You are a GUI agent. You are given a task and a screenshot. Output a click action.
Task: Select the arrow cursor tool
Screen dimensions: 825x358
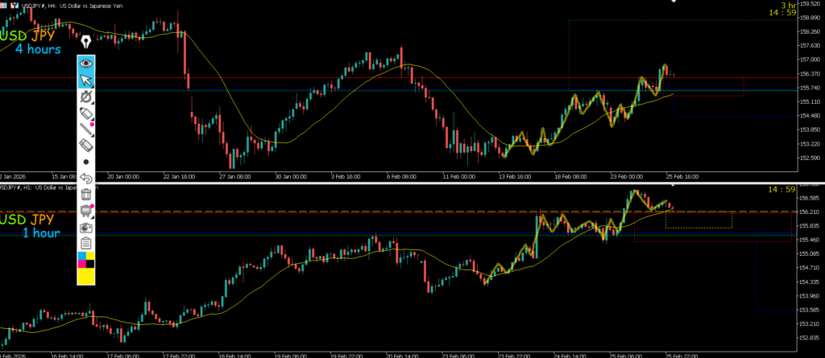pos(86,80)
